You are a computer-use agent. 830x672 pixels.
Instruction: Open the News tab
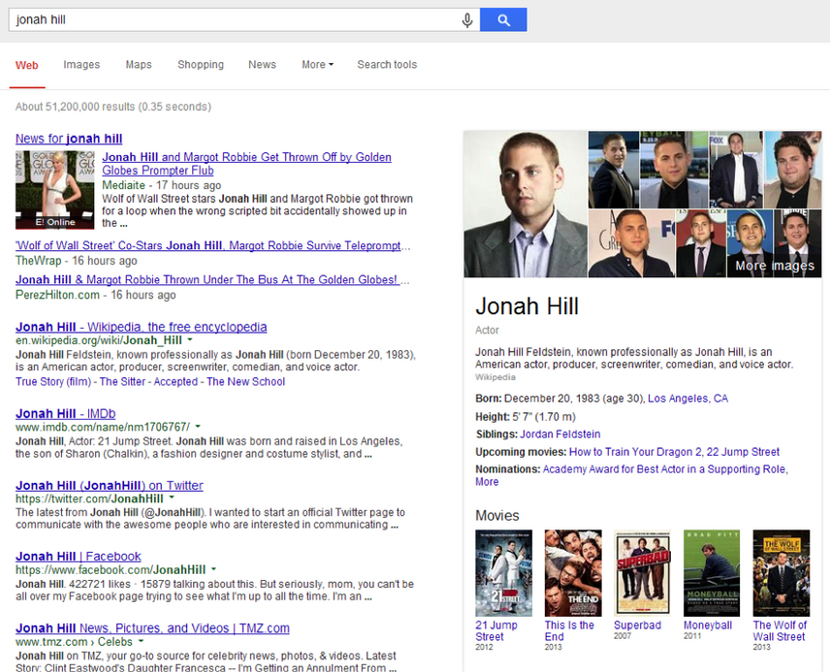[x=262, y=65]
